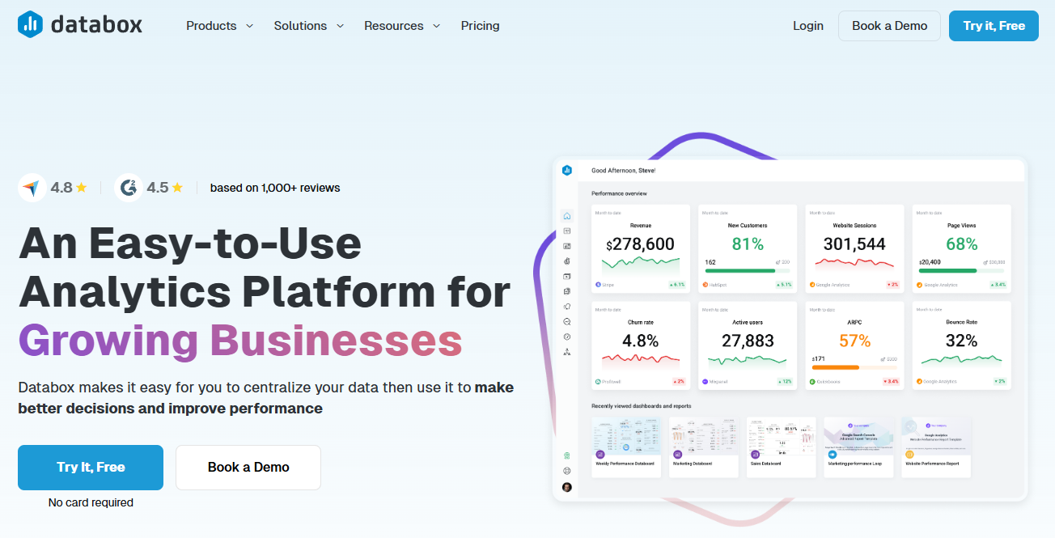The image size is (1055, 538).
Task: Click the header Try it, Free button
Action: 994,26
